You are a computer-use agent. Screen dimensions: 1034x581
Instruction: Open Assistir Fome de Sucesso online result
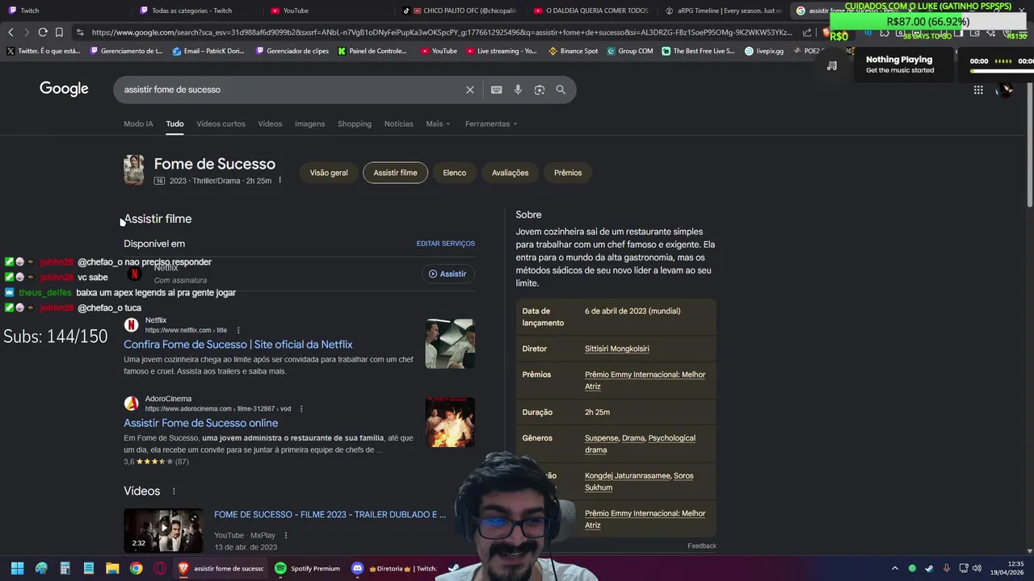pos(200,423)
